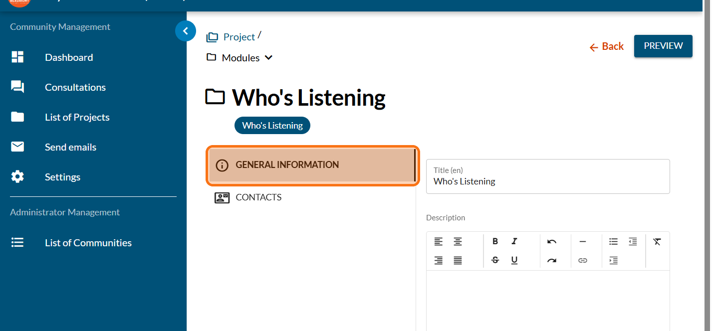Click the undo arrow icon
712x331 pixels.
[x=551, y=241]
